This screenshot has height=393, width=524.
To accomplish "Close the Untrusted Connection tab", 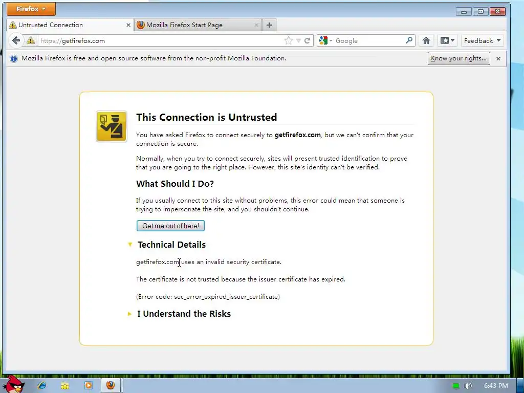I will (128, 25).
